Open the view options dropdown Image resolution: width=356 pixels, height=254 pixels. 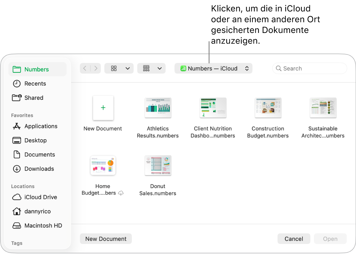119,68
